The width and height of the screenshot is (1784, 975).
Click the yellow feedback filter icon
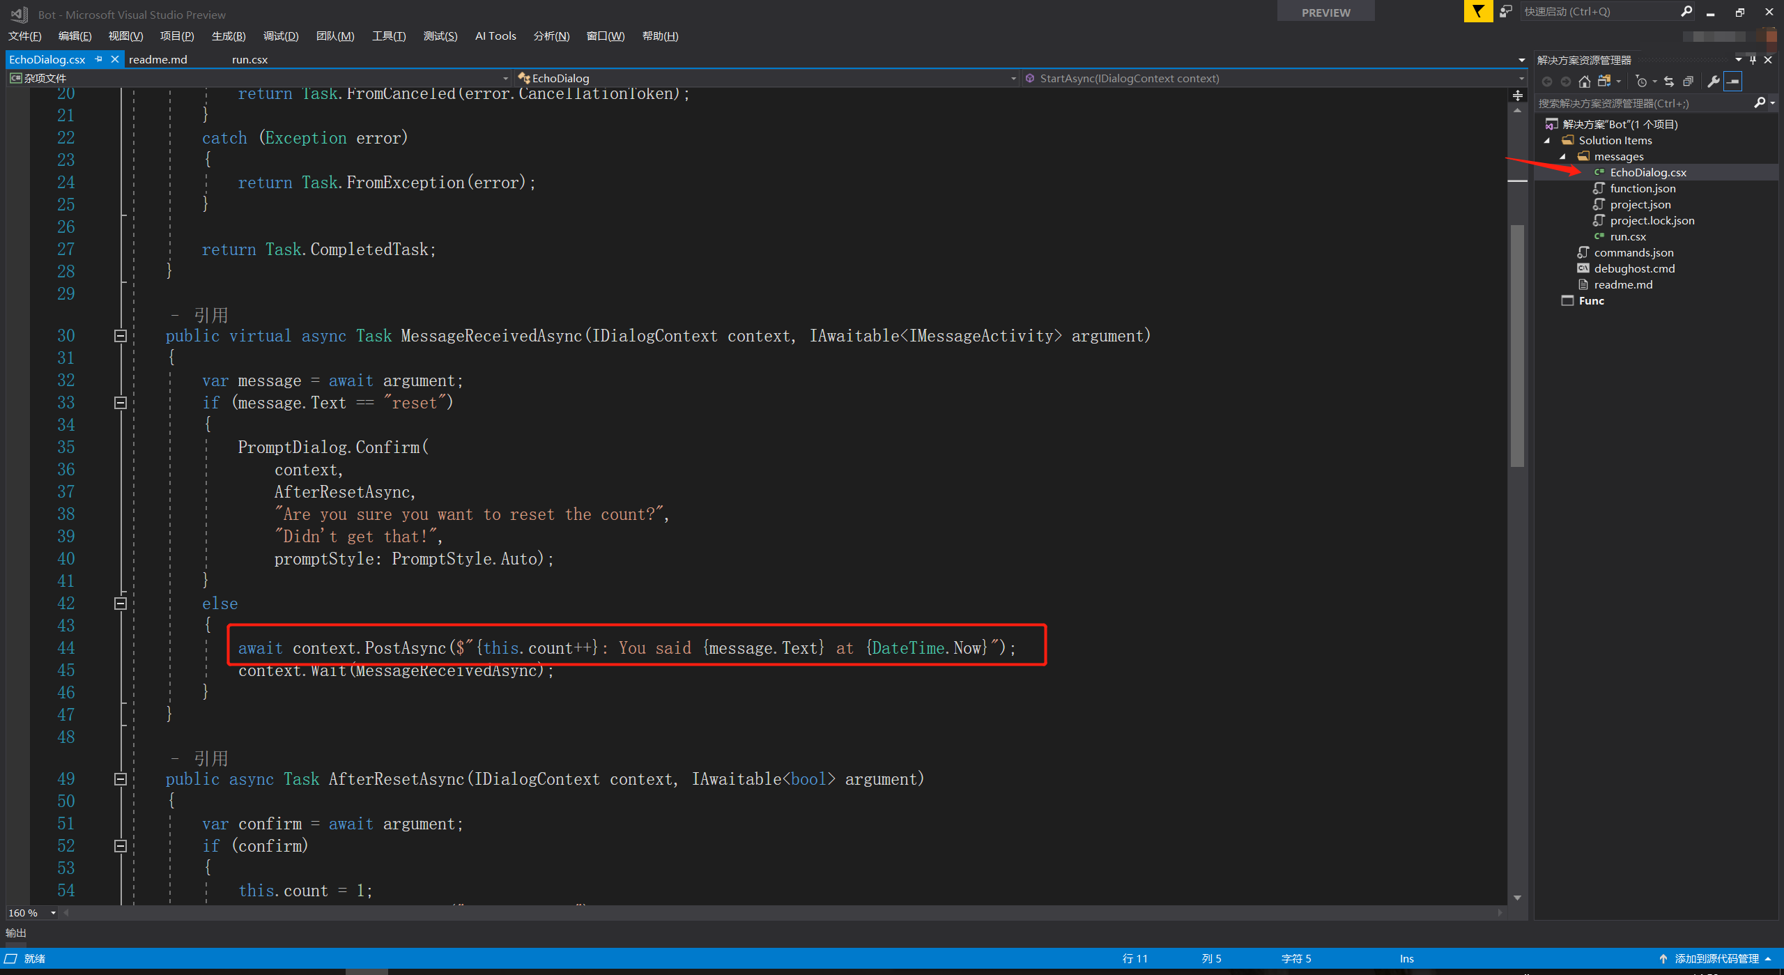click(1478, 12)
